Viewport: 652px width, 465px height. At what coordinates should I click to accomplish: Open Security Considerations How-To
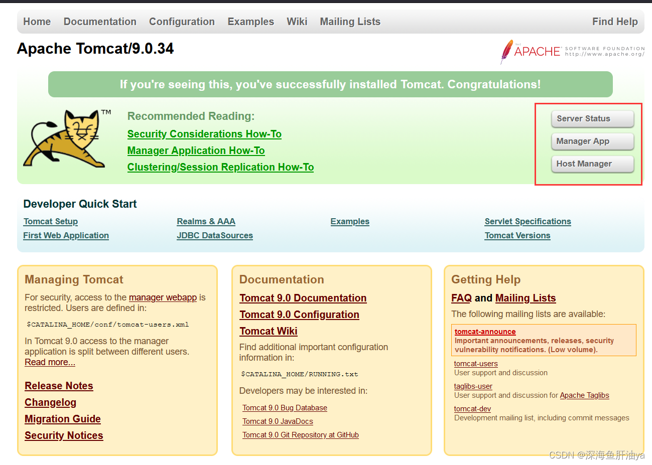click(204, 134)
